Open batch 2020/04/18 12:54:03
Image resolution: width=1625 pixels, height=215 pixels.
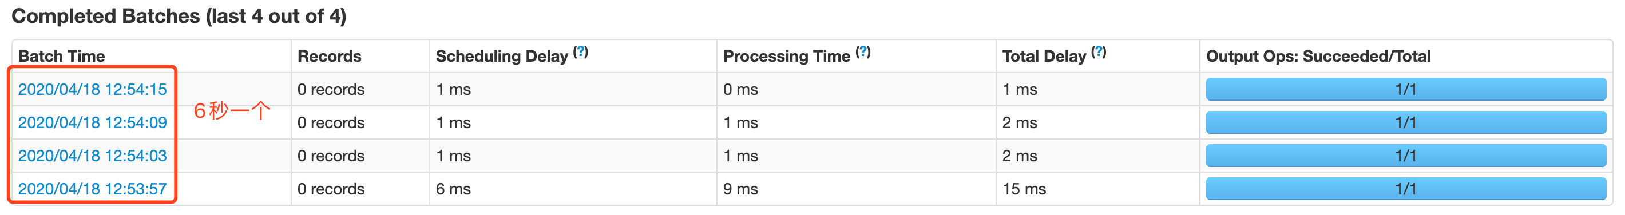coord(92,156)
